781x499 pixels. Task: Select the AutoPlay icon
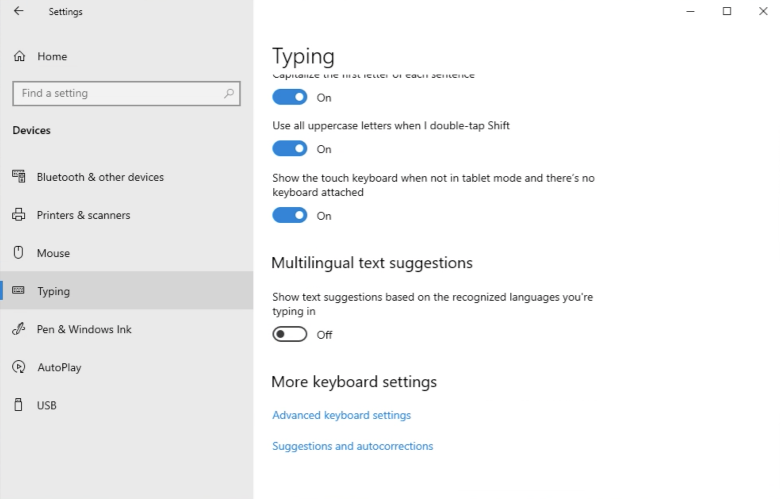(x=18, y=367)
